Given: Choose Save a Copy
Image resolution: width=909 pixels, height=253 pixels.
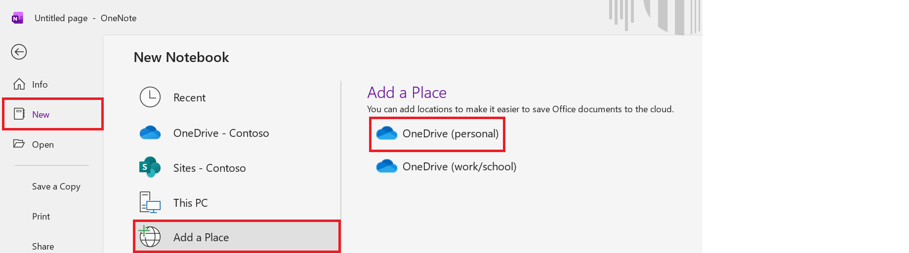Looking at the screenshot, I should click(x=56, y=187).
